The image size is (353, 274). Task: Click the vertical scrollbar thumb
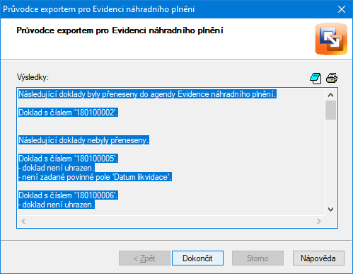coord(331,110)
